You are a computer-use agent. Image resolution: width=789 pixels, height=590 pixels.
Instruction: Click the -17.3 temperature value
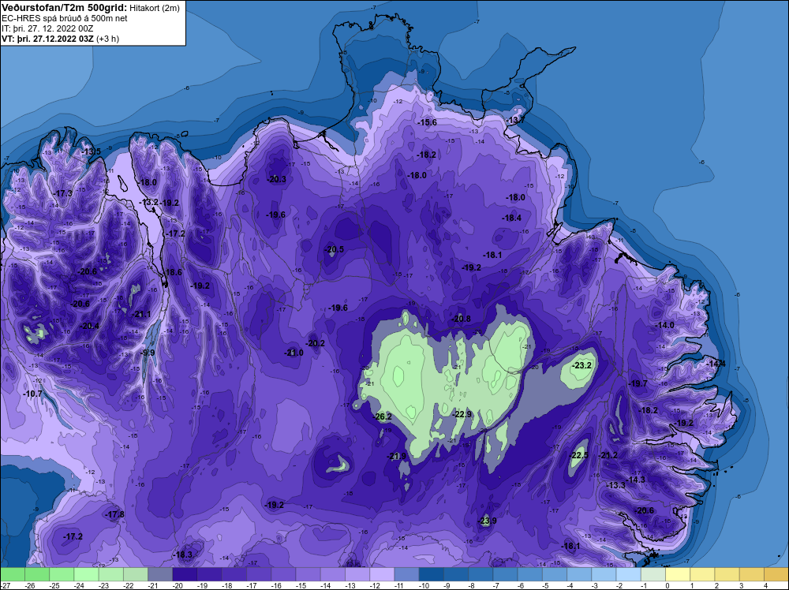coord(64,193)
